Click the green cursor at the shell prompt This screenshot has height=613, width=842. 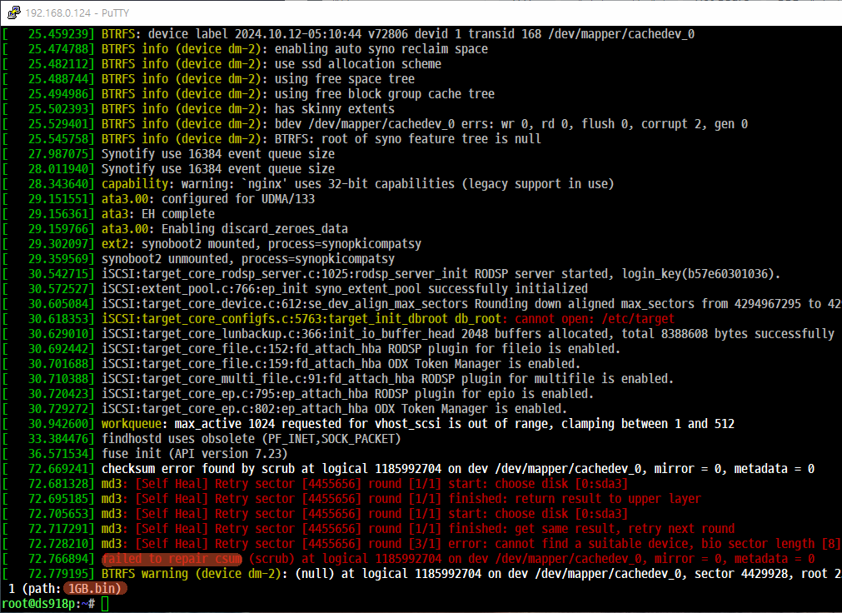(x=103, y=604)
